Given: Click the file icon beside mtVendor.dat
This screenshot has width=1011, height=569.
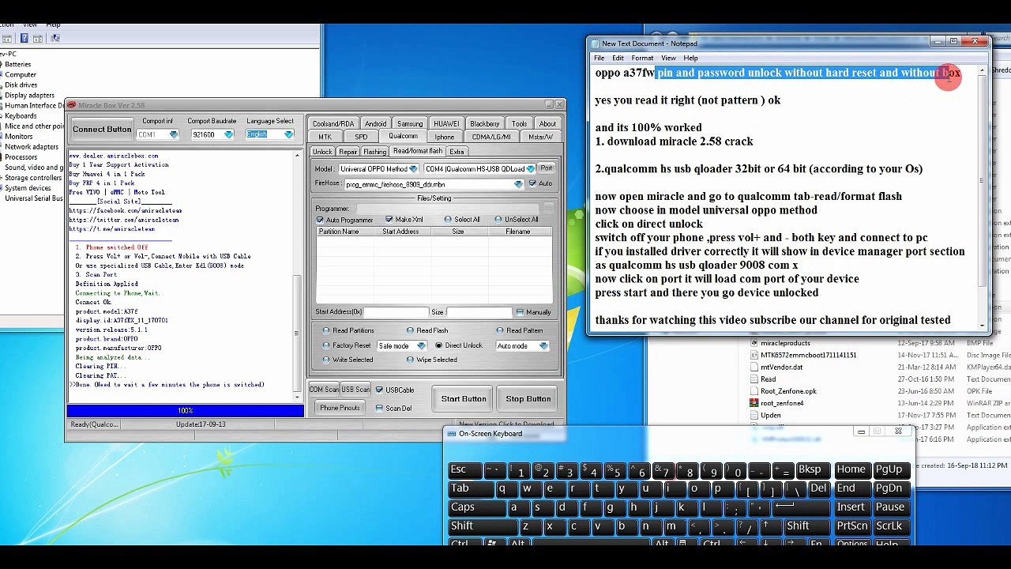Looking at the screenshot, I should pos(754,367).
